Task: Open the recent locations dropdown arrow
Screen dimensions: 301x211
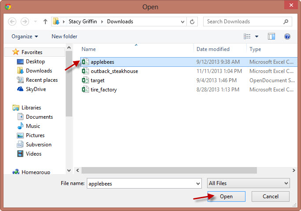Action: tap(35, 22)
